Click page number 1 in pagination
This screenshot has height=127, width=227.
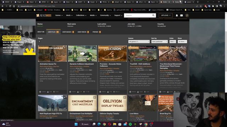(39, 42)
